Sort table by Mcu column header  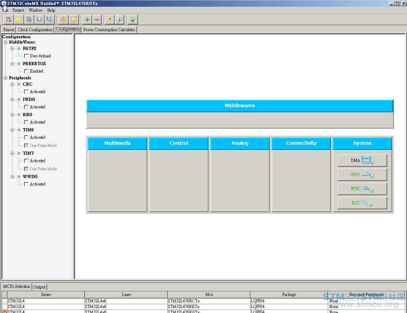pos(209,295)
